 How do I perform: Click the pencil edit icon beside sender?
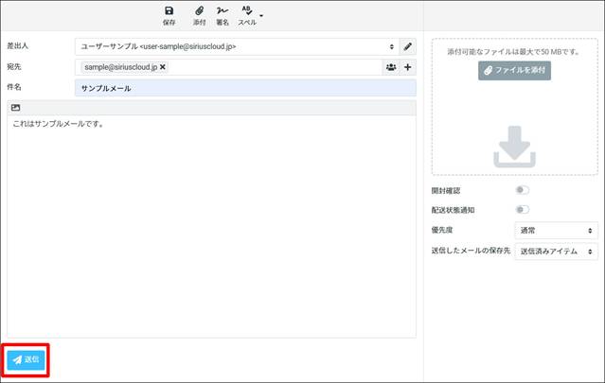click(x=408, y=45)
